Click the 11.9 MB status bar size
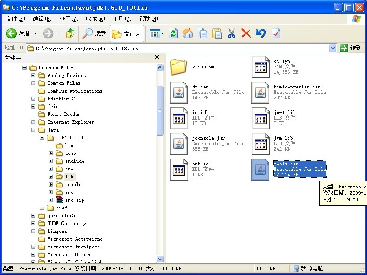The height and width of the screenshot is (275, 367). point(266,269)
